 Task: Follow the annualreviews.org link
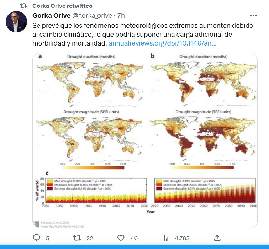click(x=162, y=43)
